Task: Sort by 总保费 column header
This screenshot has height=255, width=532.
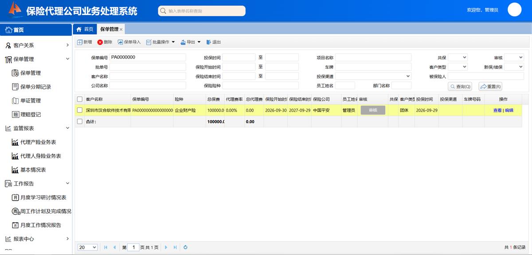Action: 215,99
